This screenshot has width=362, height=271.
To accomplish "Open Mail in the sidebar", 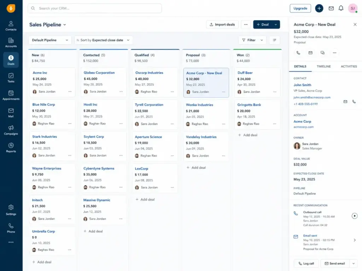I will (x=11, y=113).
